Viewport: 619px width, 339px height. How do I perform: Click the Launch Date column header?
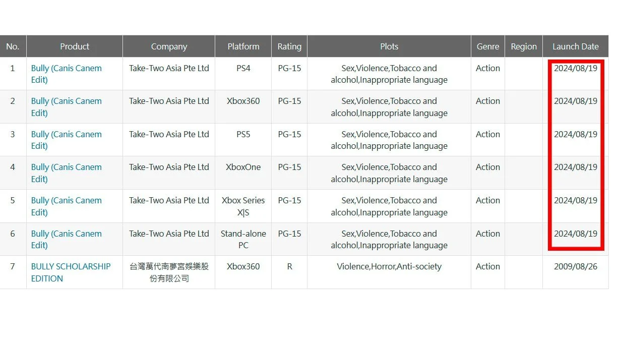pyautogui.click(x=576, y=46)
